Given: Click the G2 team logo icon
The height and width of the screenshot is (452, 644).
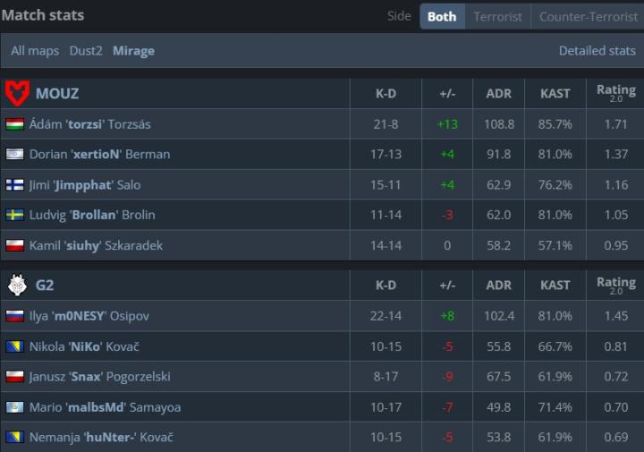Looking at the screenshot, I should (17, 286).
